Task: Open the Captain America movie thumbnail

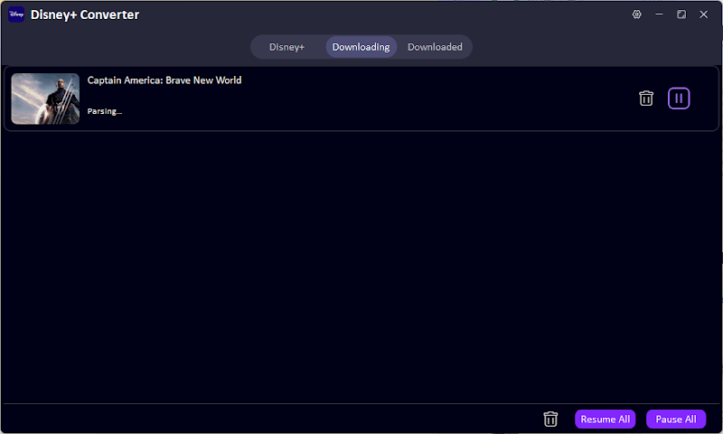Action: pos(45,99)
